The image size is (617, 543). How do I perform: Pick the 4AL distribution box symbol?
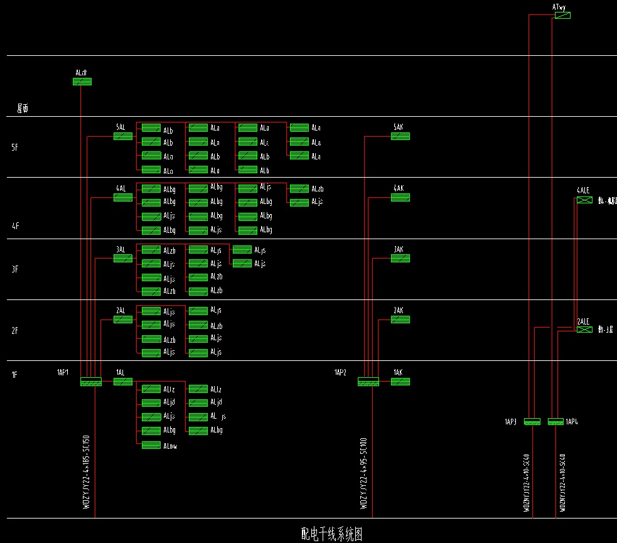click(x=122, y=197)
